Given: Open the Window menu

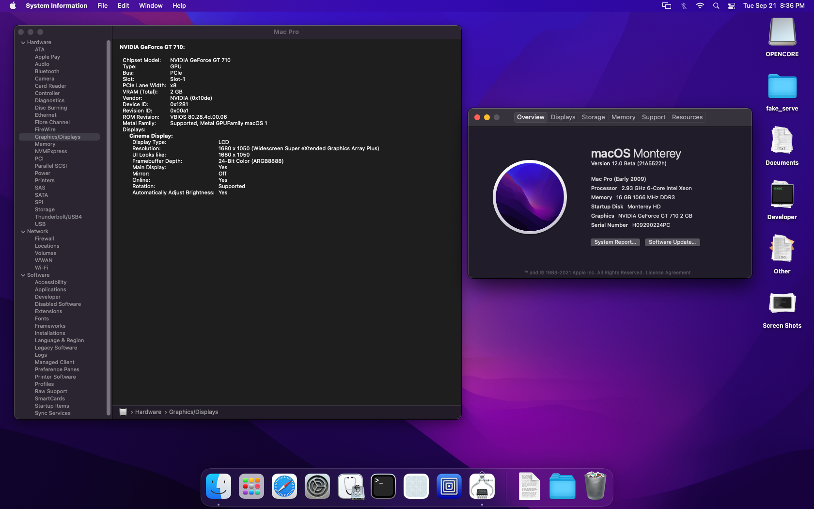Looking at the screenshot, I should [151, 5].
